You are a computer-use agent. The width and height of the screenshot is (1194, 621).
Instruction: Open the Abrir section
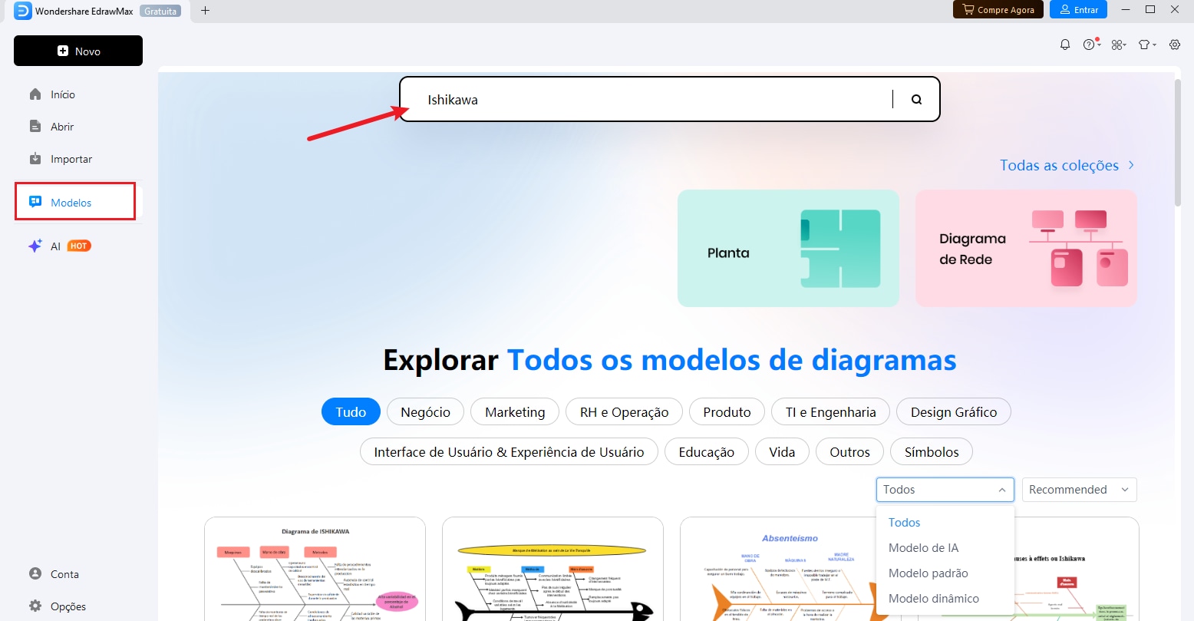61,126
